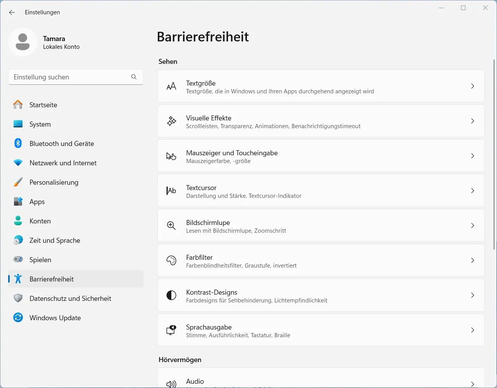Click the Textgröße AA icon

[x=171, y=86]
